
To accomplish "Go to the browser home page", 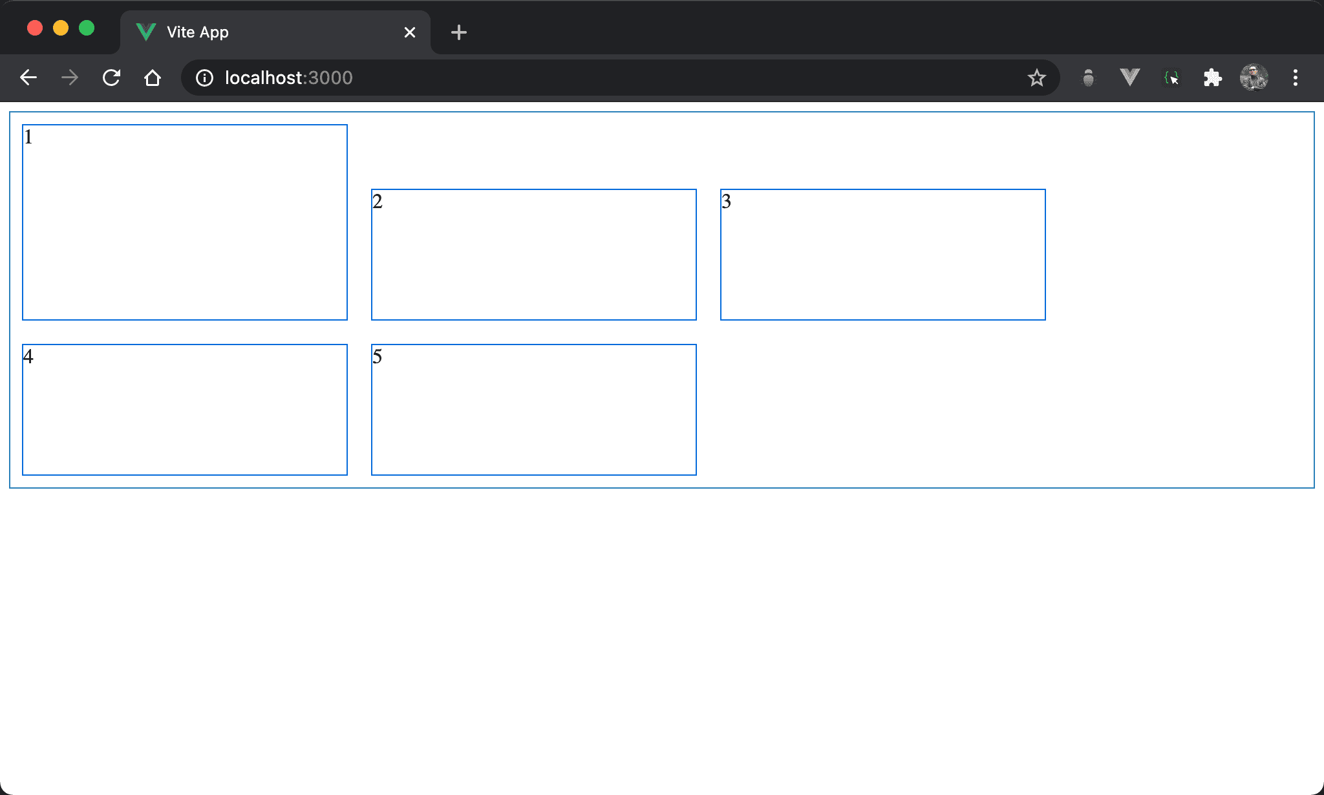I will 153,78.
